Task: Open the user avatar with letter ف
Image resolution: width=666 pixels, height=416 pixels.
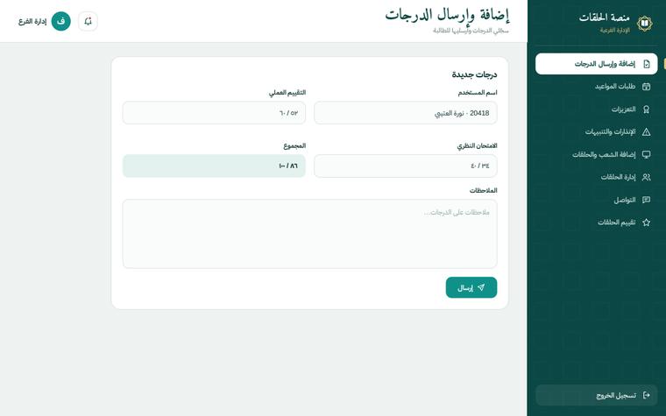Action: [x=60, y=21]
